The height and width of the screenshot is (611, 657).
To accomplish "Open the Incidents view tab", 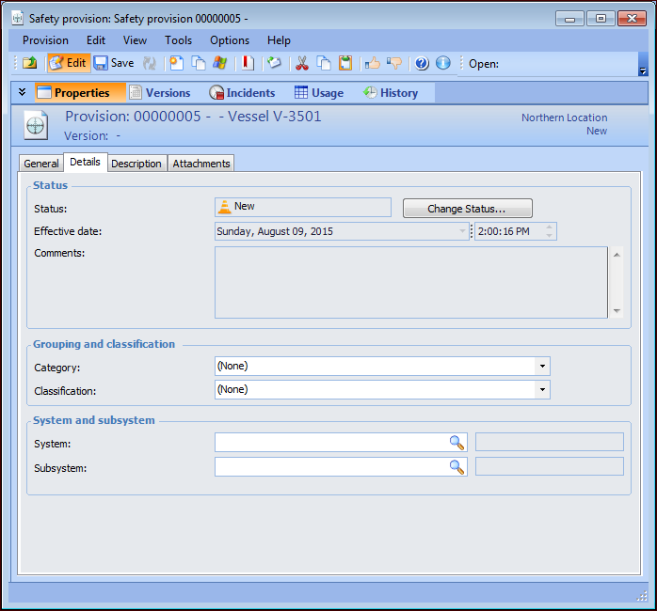I will (242, 93).
